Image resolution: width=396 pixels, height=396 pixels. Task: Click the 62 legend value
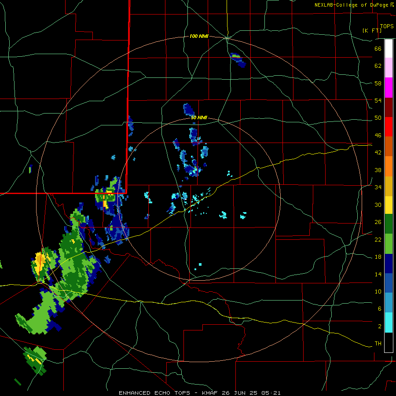[x=378, y=66]
